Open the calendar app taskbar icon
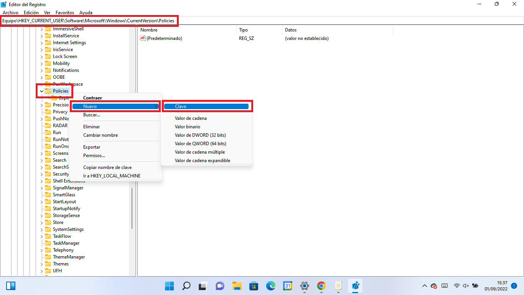This screenshot has height=295, width=524. pos(288,286)
